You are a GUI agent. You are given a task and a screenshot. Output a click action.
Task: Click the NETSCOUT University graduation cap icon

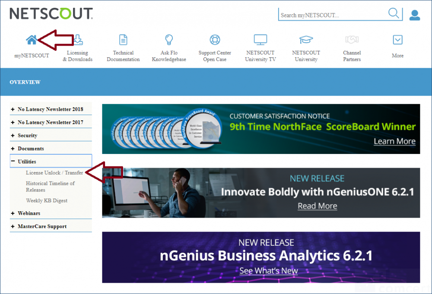click(306, 40)
